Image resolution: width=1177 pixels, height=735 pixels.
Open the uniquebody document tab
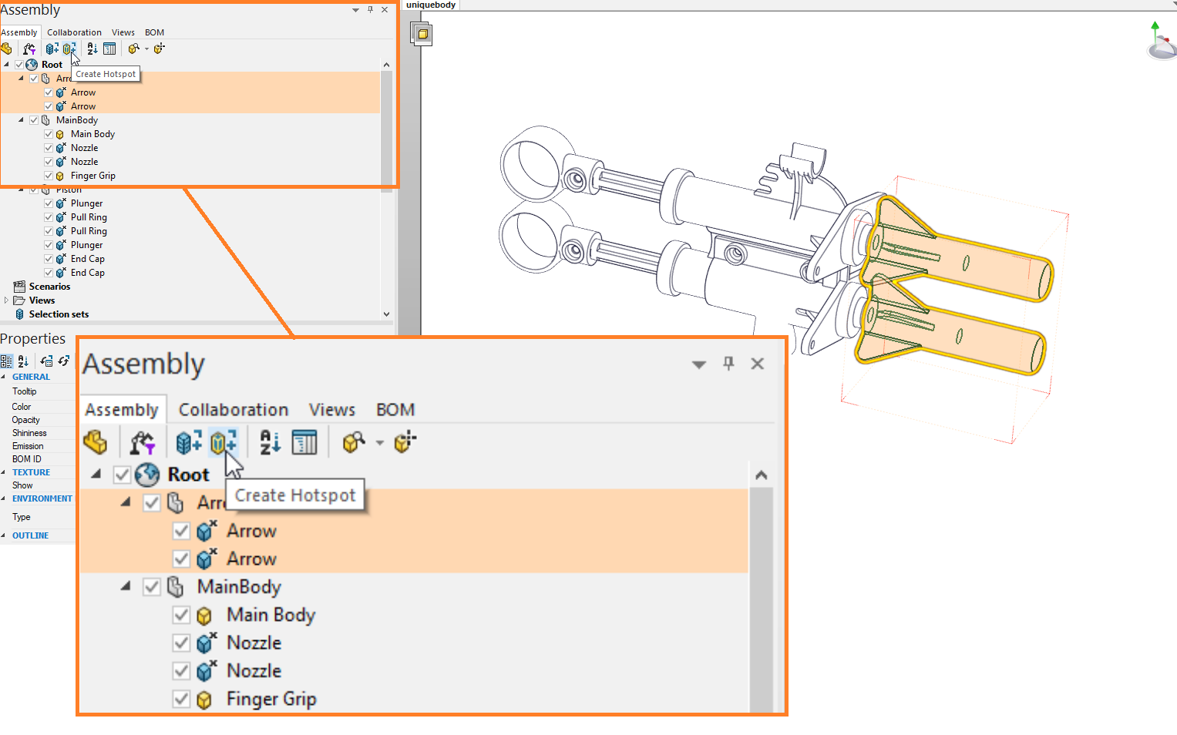pos(431,5)
